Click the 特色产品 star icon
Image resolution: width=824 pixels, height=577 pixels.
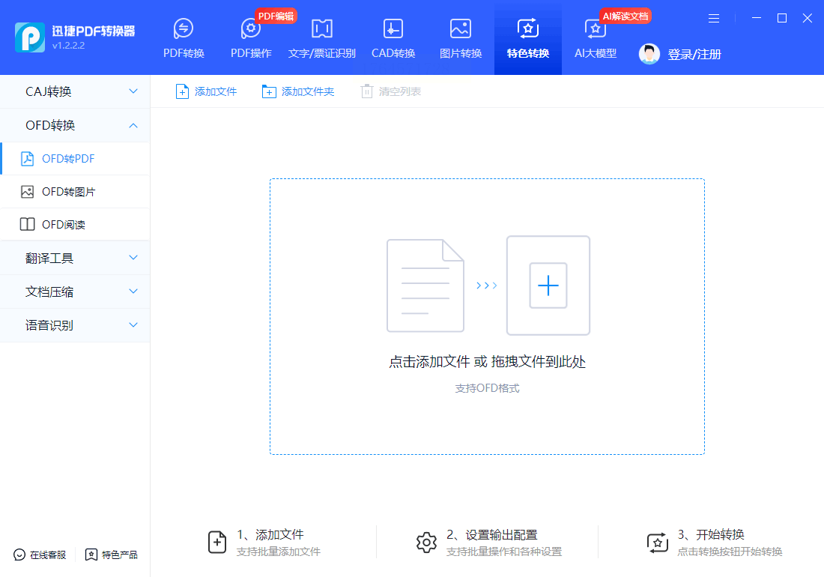coord(91,555)
